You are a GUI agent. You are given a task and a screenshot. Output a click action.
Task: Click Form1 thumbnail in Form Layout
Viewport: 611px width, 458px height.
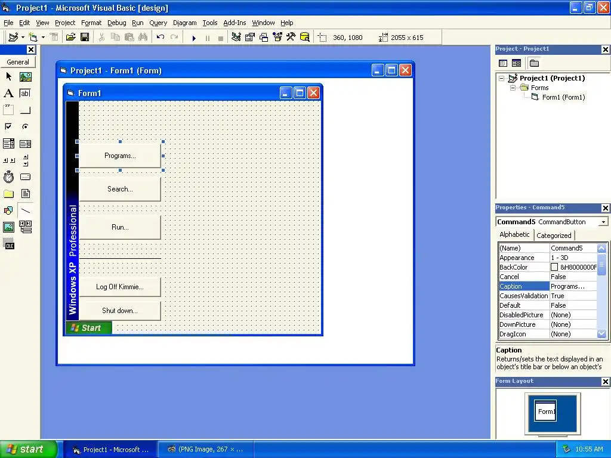(x=545, y=411)
